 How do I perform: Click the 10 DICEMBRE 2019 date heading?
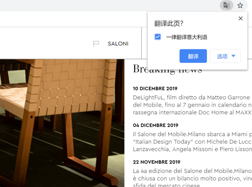coord(155,89)
